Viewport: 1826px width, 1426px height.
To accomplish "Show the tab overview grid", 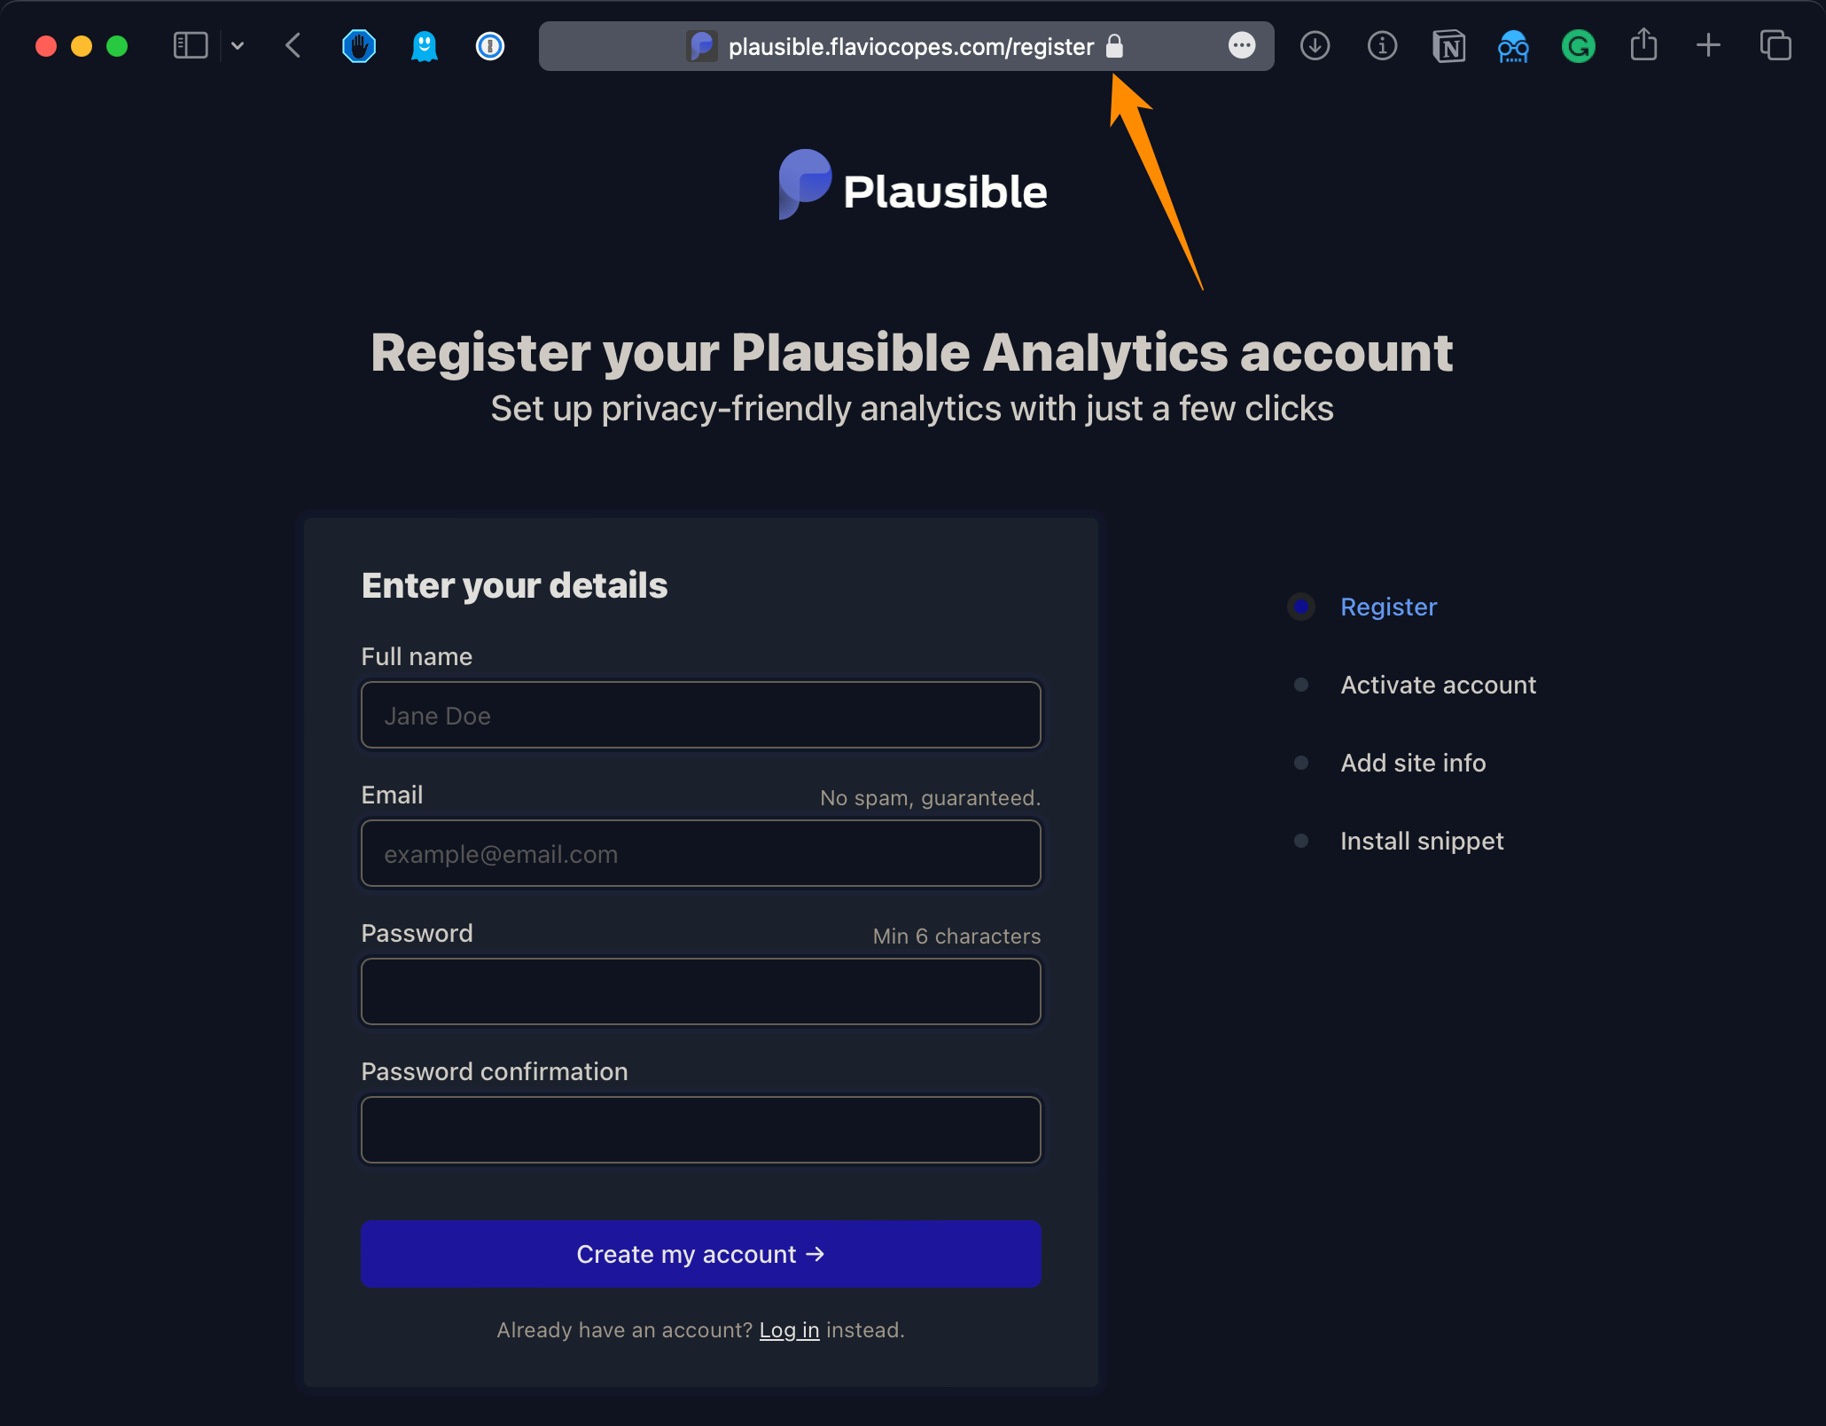I will [x=1775, y=45].
